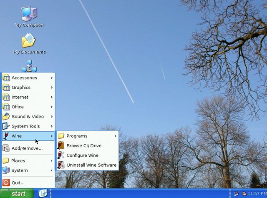
Task: Expand the Sound & Video submenu arrow
Action: (x=52, y=117)
